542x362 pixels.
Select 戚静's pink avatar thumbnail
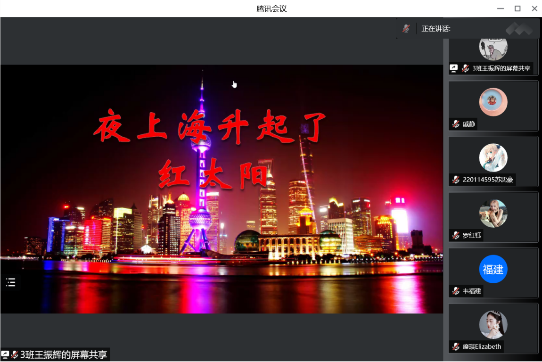[493, 102]
